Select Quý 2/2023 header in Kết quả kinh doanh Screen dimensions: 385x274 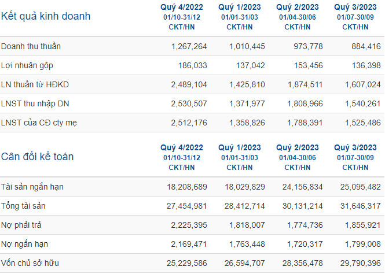[298, 8]
